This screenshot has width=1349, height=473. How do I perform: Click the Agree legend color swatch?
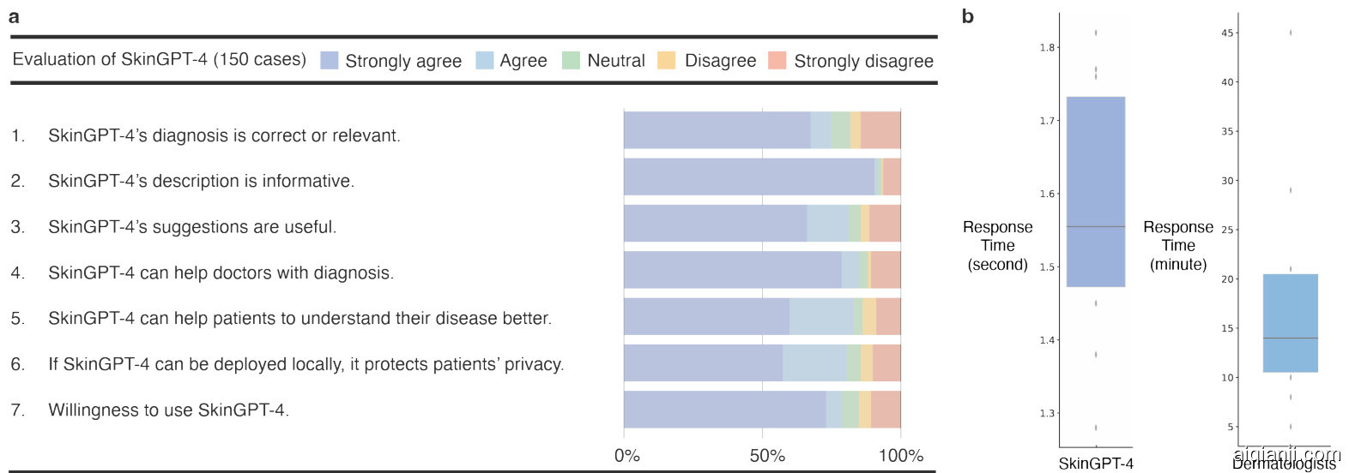(485, 60)
